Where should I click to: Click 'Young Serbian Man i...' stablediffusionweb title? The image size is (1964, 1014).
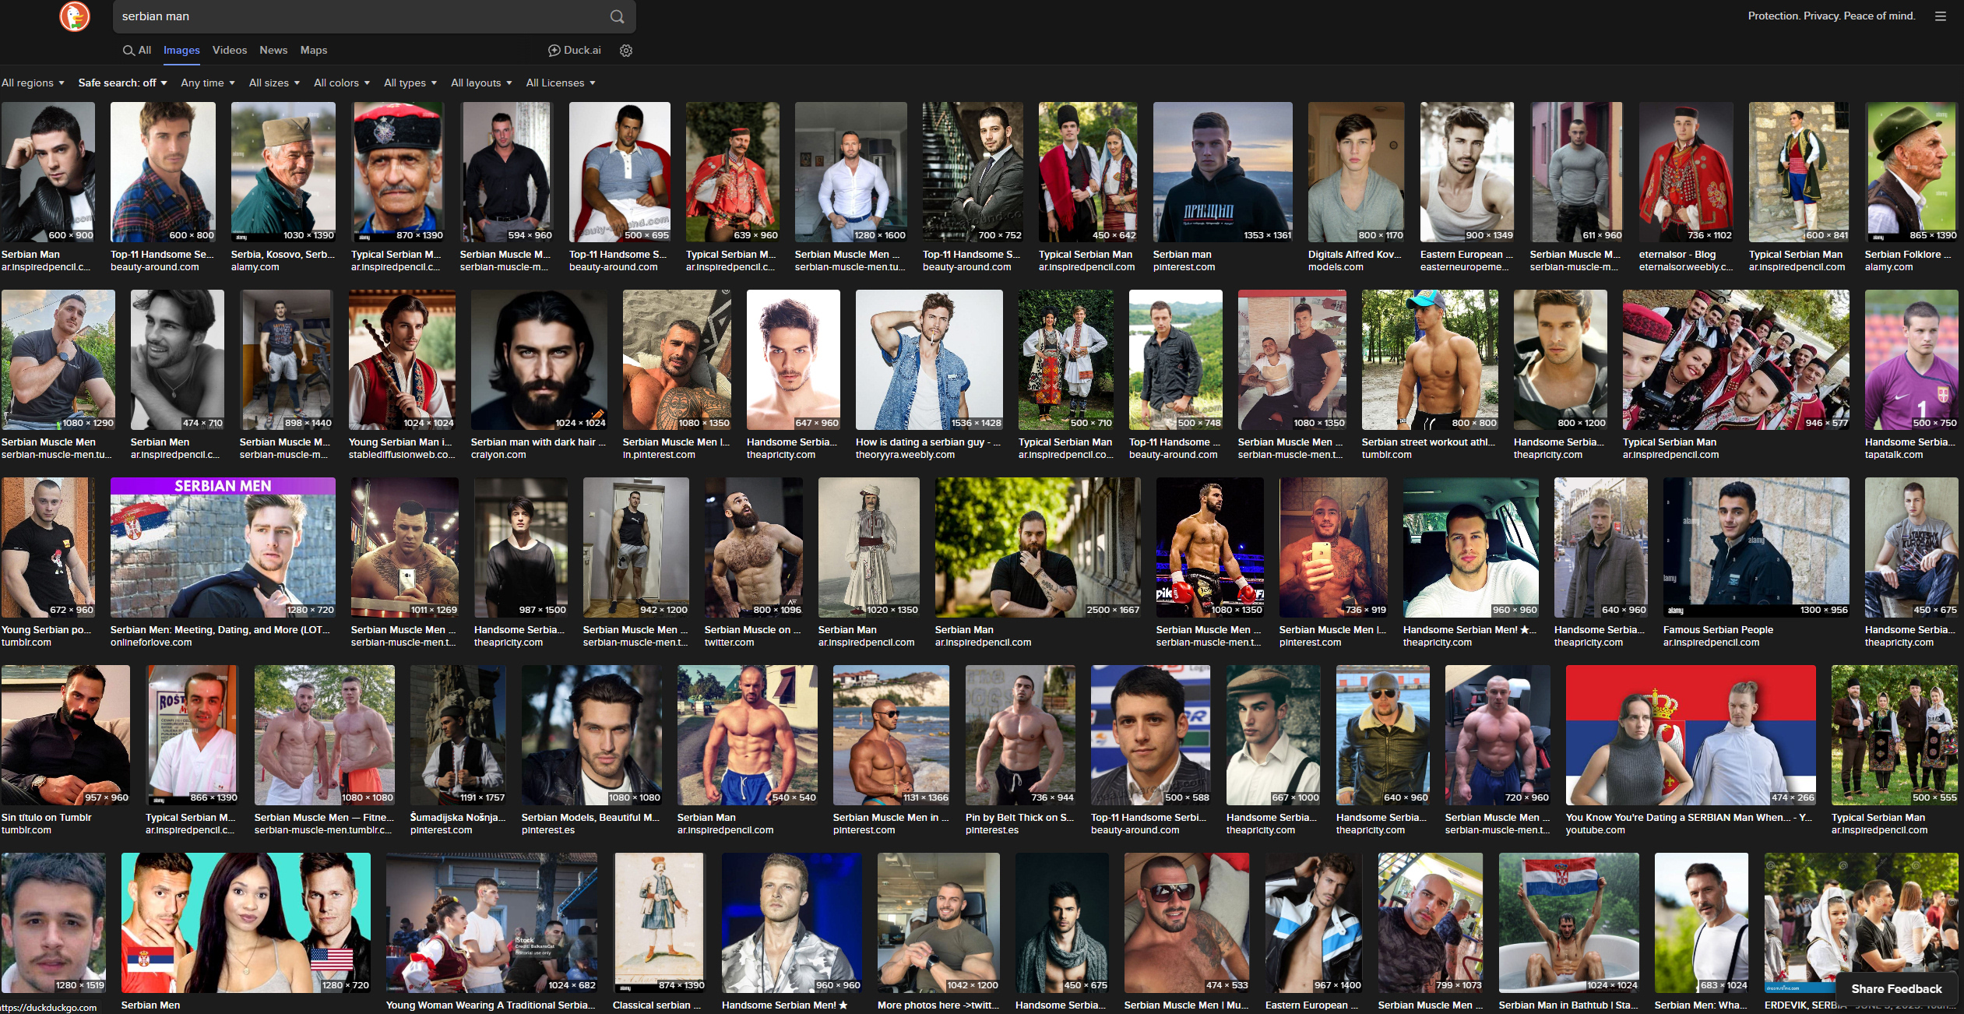400,442
